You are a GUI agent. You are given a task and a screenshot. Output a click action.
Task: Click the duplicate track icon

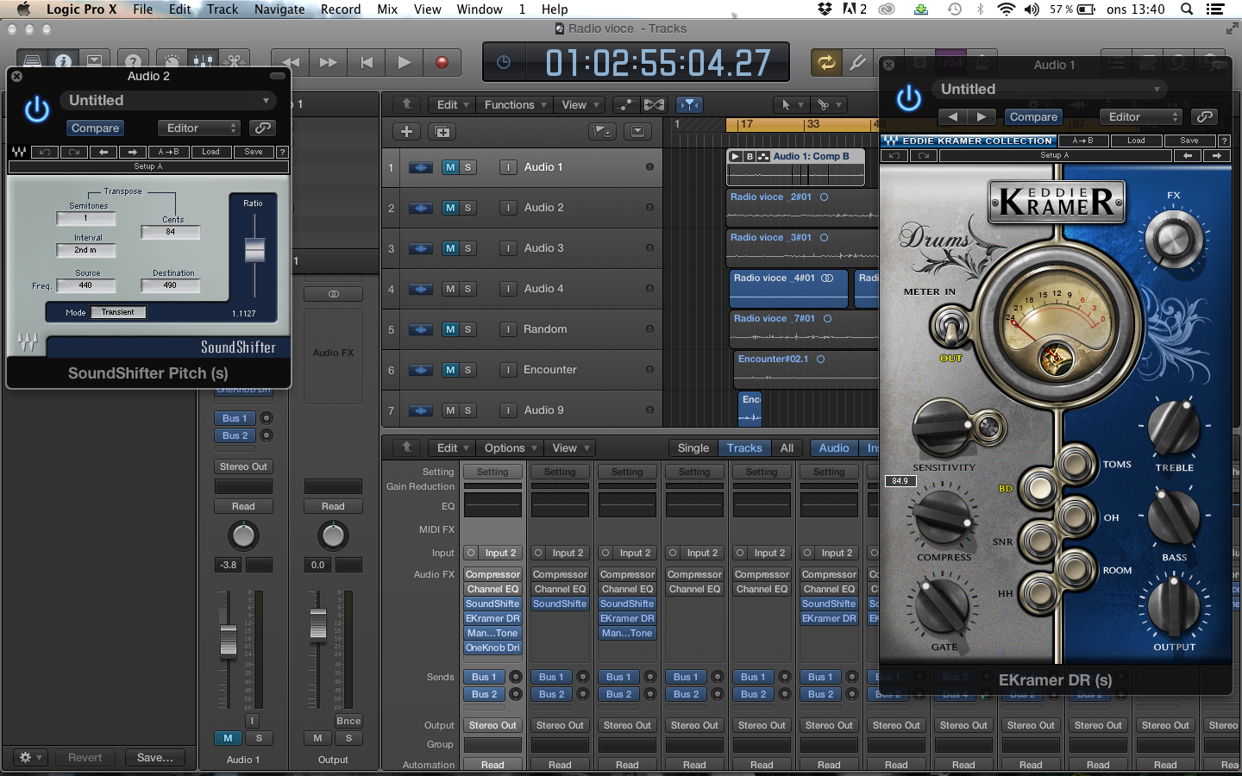pos(442,132)
